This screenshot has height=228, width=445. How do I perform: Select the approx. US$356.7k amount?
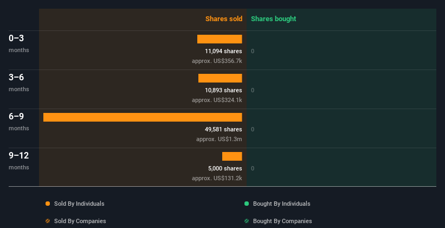(217, 61)
